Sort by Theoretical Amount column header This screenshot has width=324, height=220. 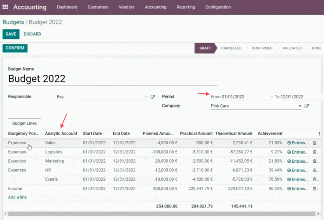coord(234,133)
